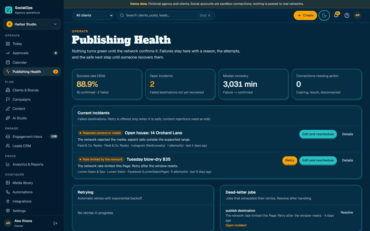
Task: Select the Campaigns flag icon
Action: point(8,99)
